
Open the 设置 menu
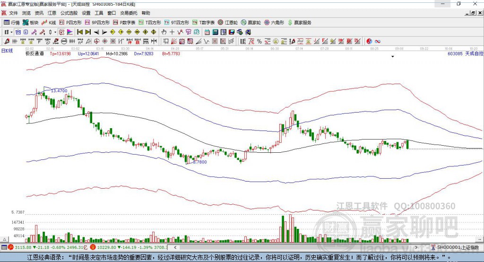click(86, 13)
